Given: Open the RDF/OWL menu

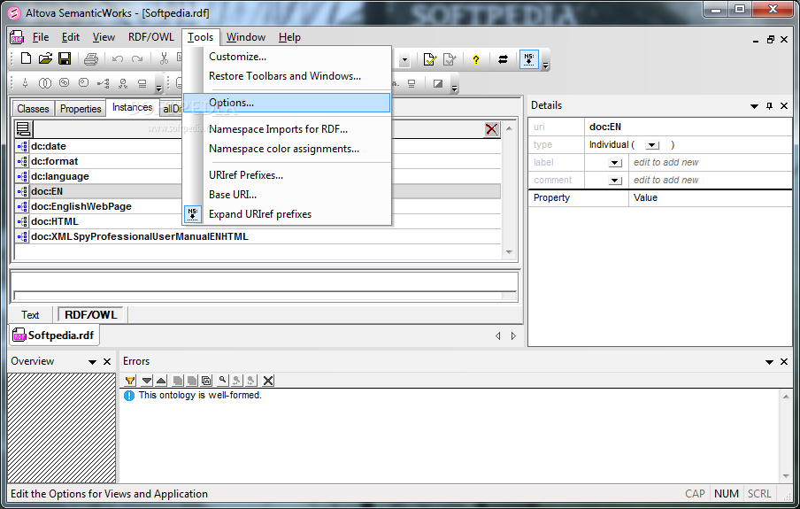Looking at the screenshot, I should pos(151,37).
